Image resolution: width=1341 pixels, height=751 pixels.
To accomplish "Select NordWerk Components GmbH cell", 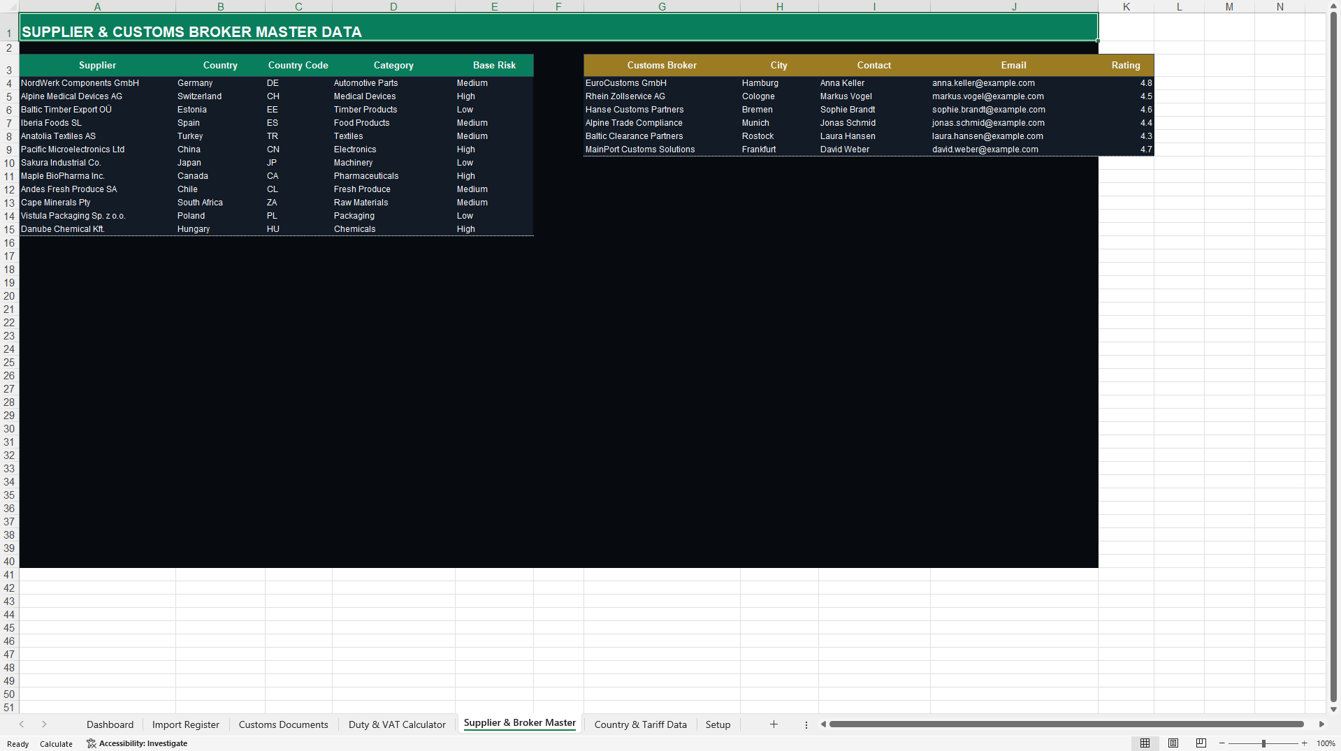I will point(97,83).
